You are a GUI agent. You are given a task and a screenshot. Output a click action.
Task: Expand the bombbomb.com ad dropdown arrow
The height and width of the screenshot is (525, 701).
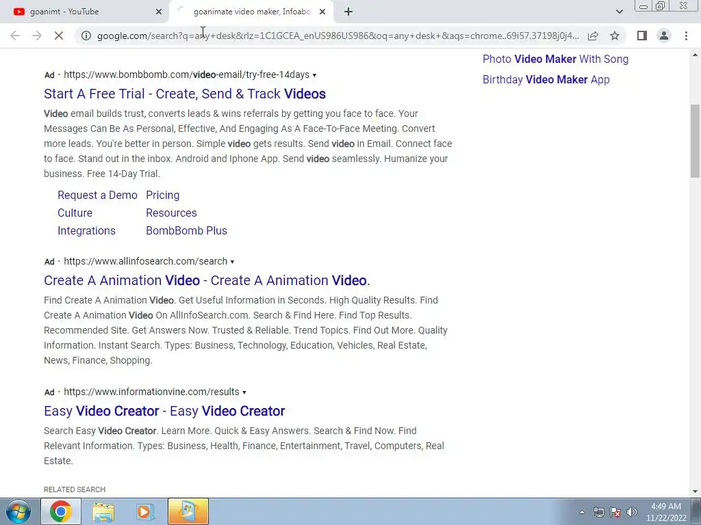coord(314,75)
